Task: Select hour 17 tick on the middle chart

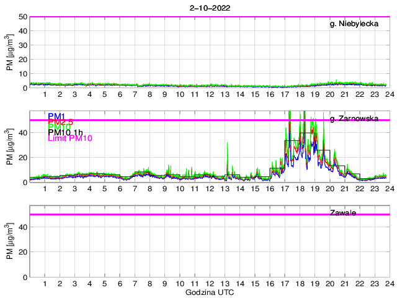Action: 285,189
